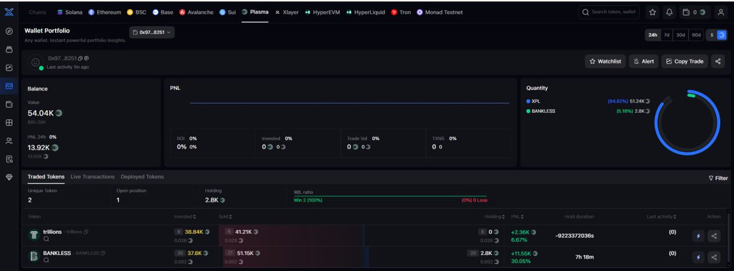Click the lightning quick-trade icon for trillions
Screen dimensions: 734x271
pos(698,236)
